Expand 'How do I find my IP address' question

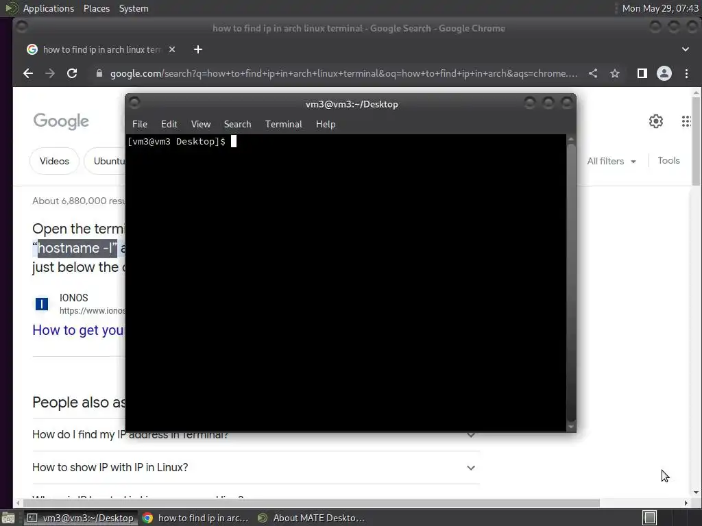(256, 434)
